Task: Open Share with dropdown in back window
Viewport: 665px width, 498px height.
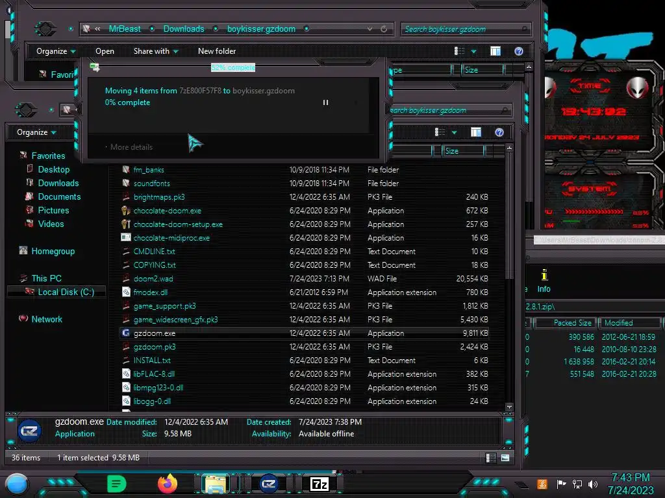Action: [156, 51]
